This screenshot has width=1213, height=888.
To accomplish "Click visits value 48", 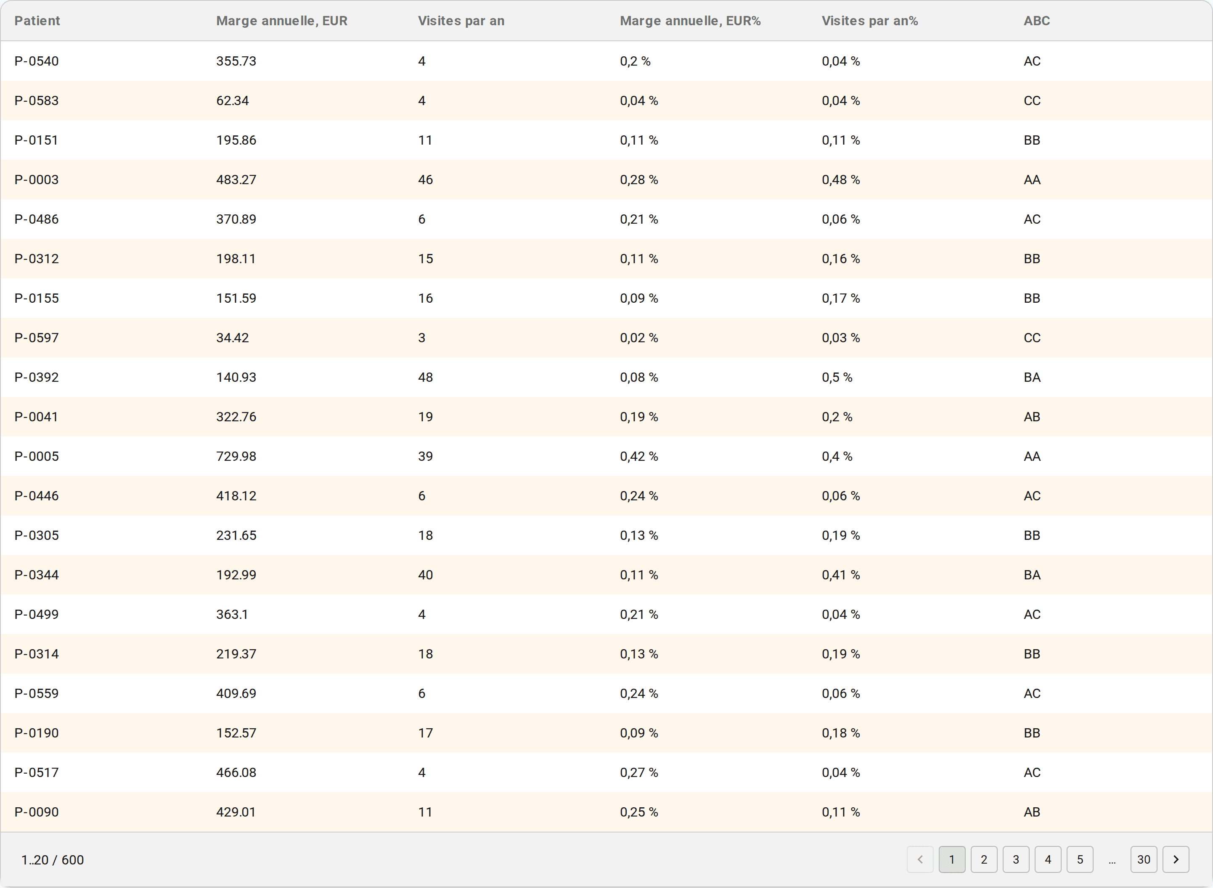I will (425, 377).
